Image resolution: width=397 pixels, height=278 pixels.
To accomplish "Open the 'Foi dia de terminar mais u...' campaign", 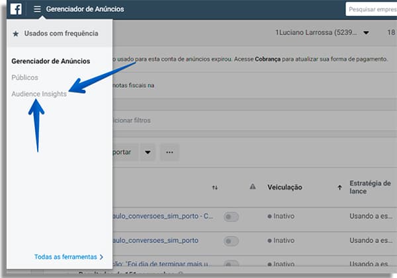I will [x=161, y=264].
